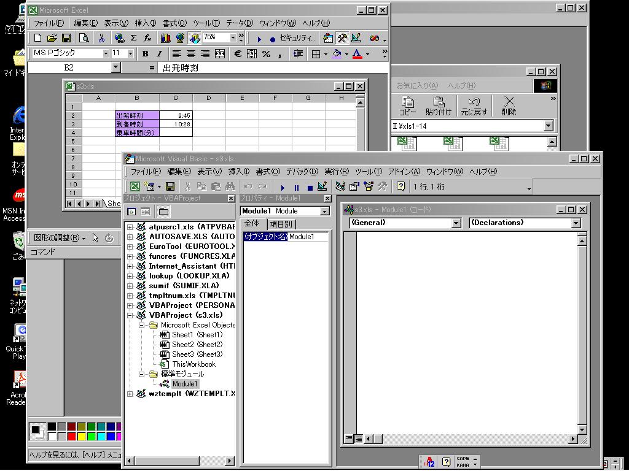The width and height of the screenshot is (629, 471).
Task: Select the Module1 item in the project tree
Action: (185, 384)
